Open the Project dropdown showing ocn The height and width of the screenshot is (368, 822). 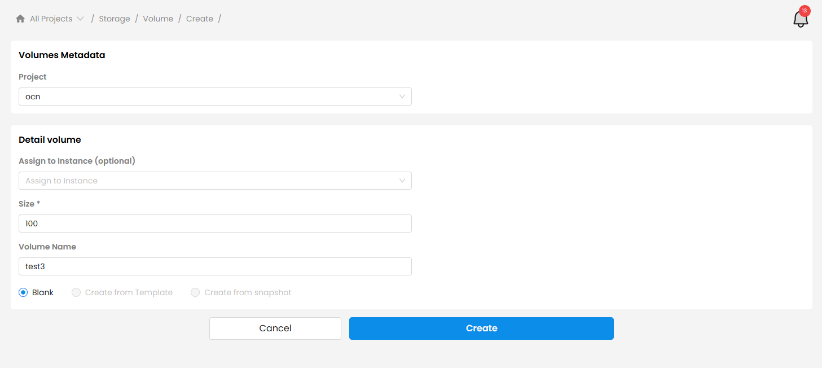pyautogui.click(x=215, y=97)
